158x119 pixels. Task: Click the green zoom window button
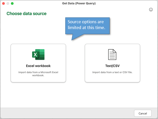pyautogui.click(x=12, y=4)
